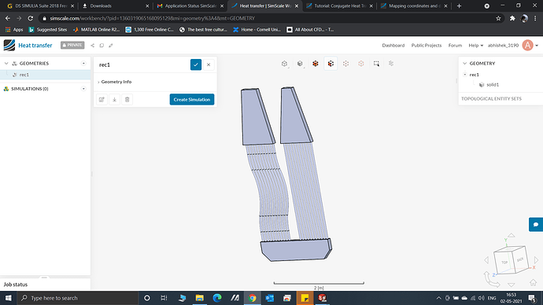Switch to the DS SIMULIA Suite browser tab
543x305 pixels.
(41, 6)
